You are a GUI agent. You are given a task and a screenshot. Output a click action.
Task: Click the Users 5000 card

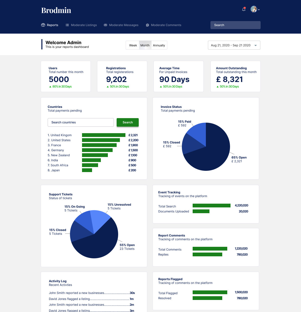pos(66,76)
